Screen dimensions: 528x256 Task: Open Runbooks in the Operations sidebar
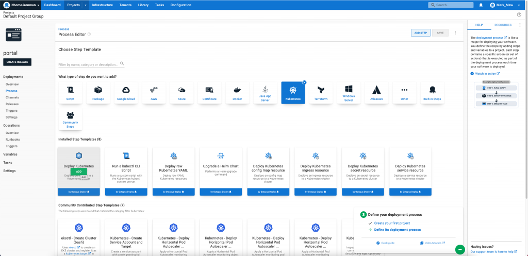(12, 140)
